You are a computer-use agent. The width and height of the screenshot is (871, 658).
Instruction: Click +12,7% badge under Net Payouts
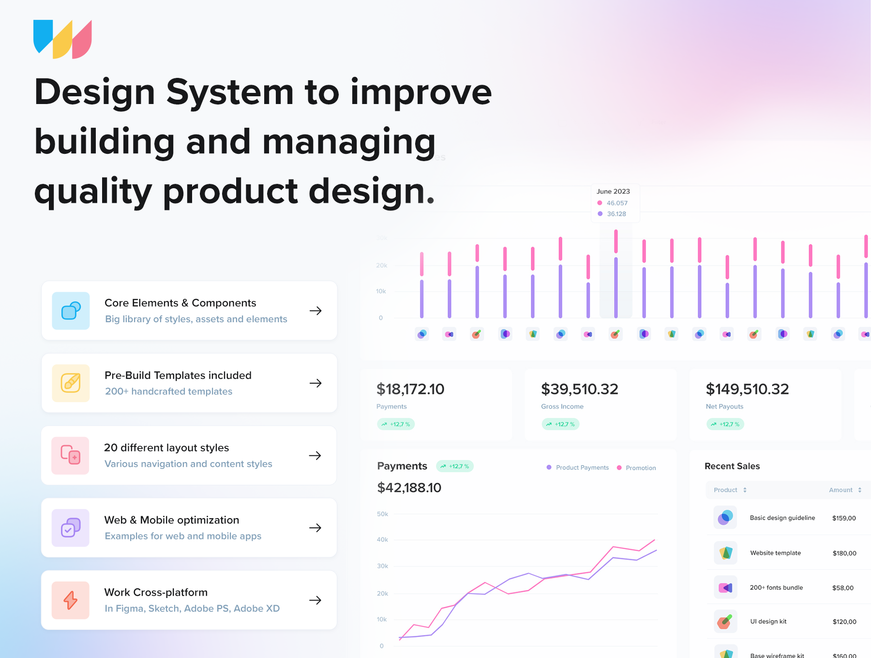(x=725, y=424)
